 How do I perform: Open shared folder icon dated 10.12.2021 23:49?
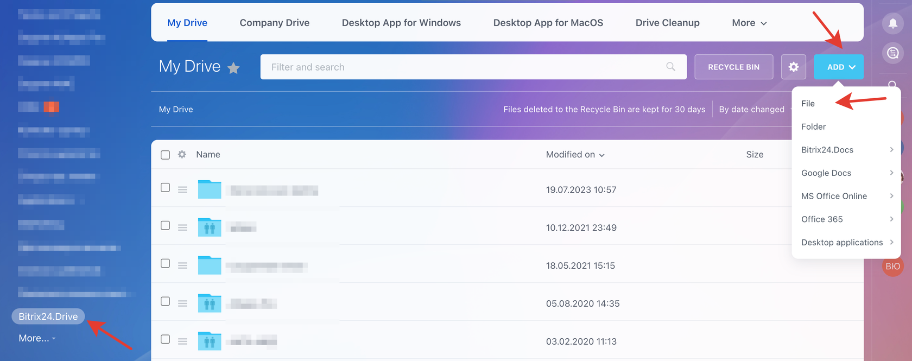coord(210,227)
